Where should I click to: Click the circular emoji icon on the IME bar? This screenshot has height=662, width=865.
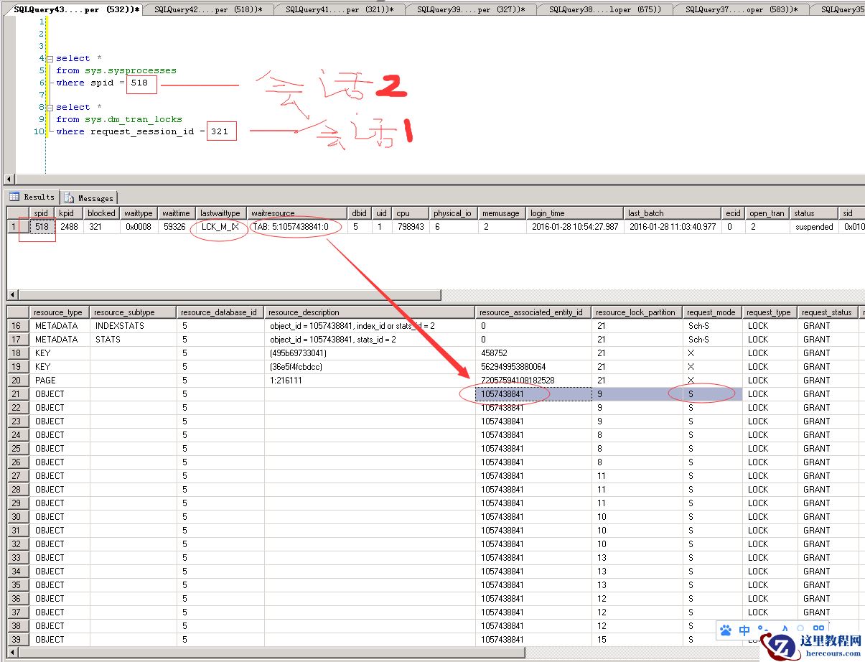[x=800, y=629]
